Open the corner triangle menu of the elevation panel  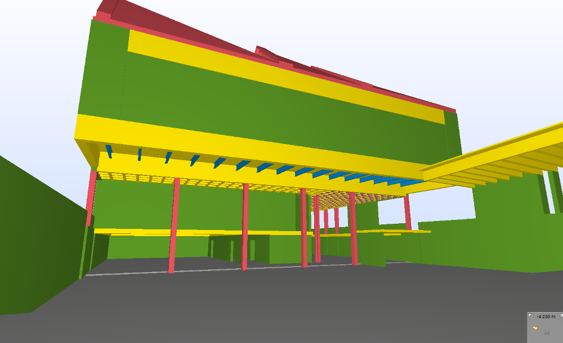click(530, 315)
